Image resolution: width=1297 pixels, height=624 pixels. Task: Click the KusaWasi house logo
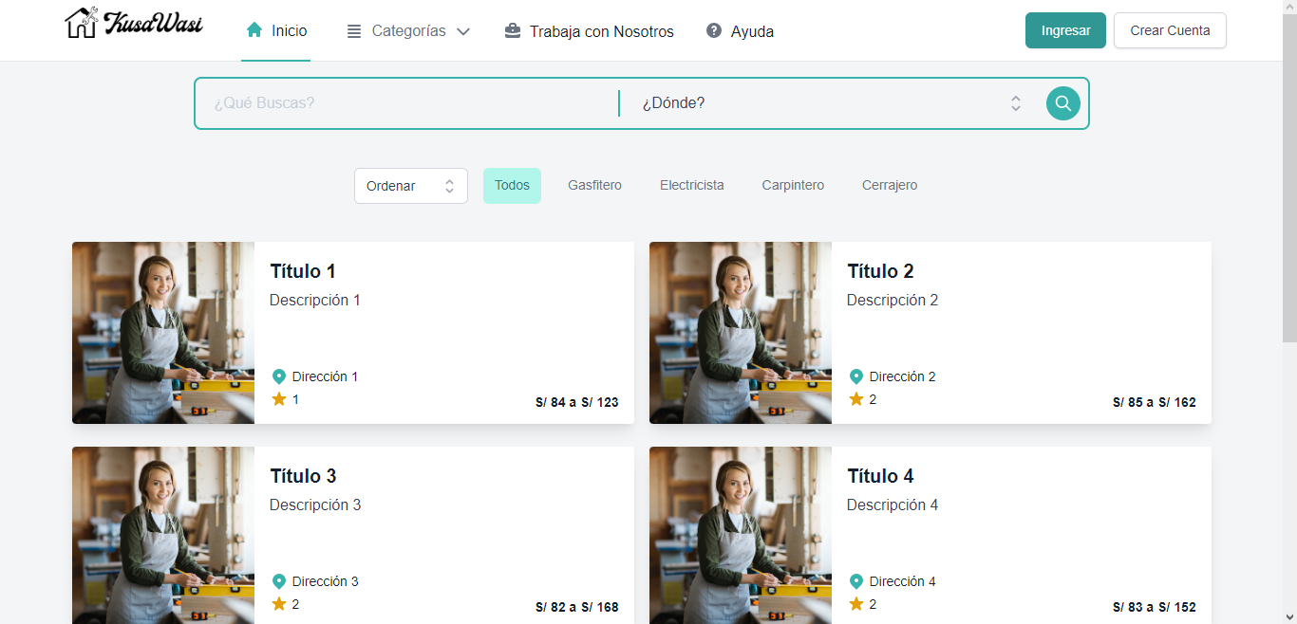pos(82,23)
